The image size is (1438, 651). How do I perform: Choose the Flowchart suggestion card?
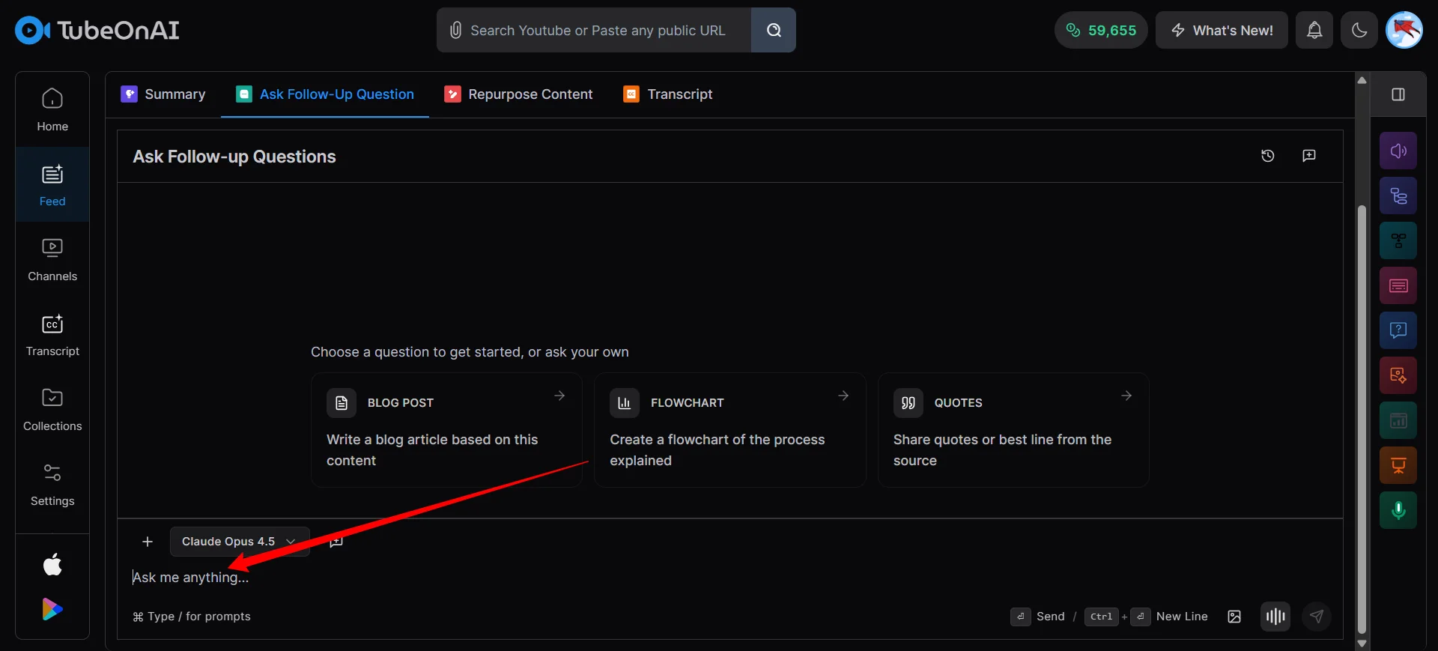click(x=730, y=430)
